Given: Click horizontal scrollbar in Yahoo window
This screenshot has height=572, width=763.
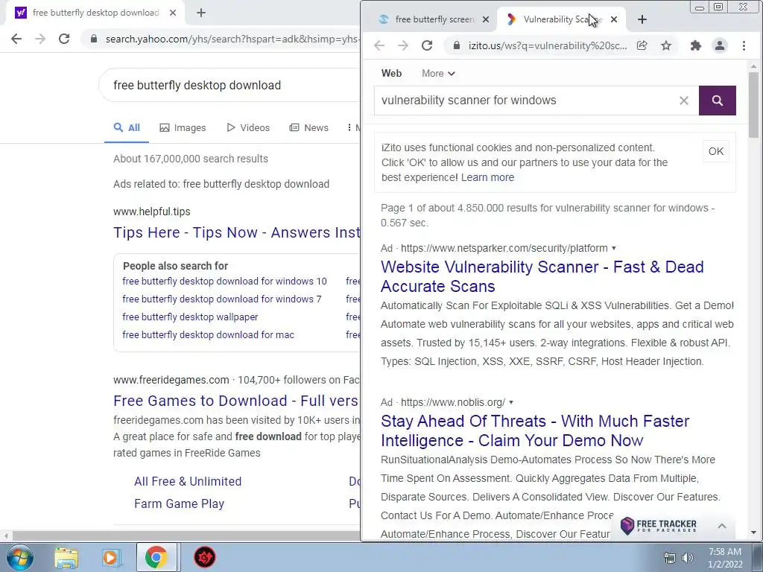Looking at the screenshot, I should coord(185,536).
